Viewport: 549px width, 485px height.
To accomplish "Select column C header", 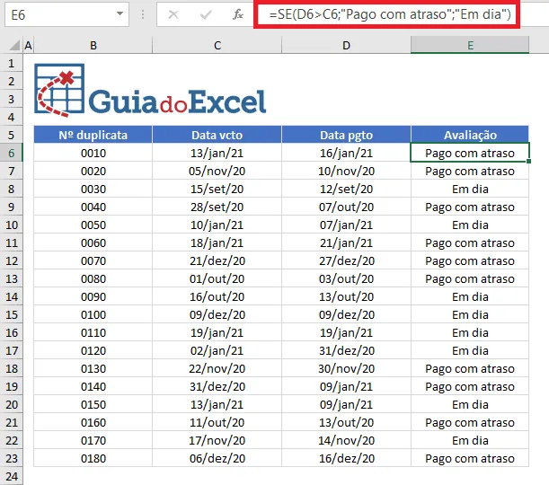I will tap(217, 46).
